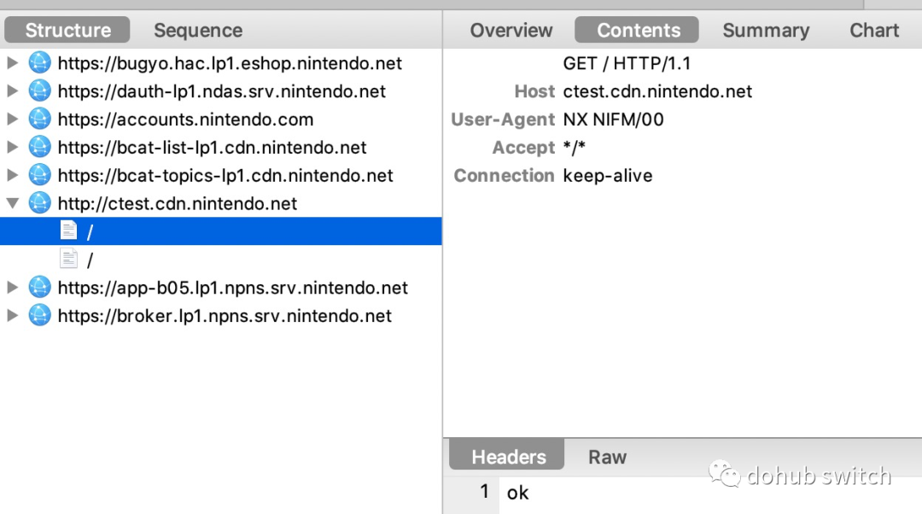Expand the bugyo.hac.lp1.eshop.nintendo.net host
922x514 pixels.
[12, 63]
